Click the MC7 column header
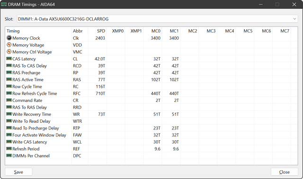 coord(282,31)
